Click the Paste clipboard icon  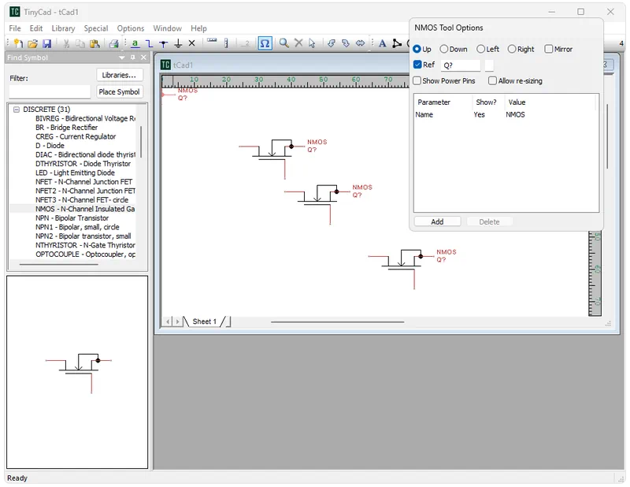coord(94,43)
